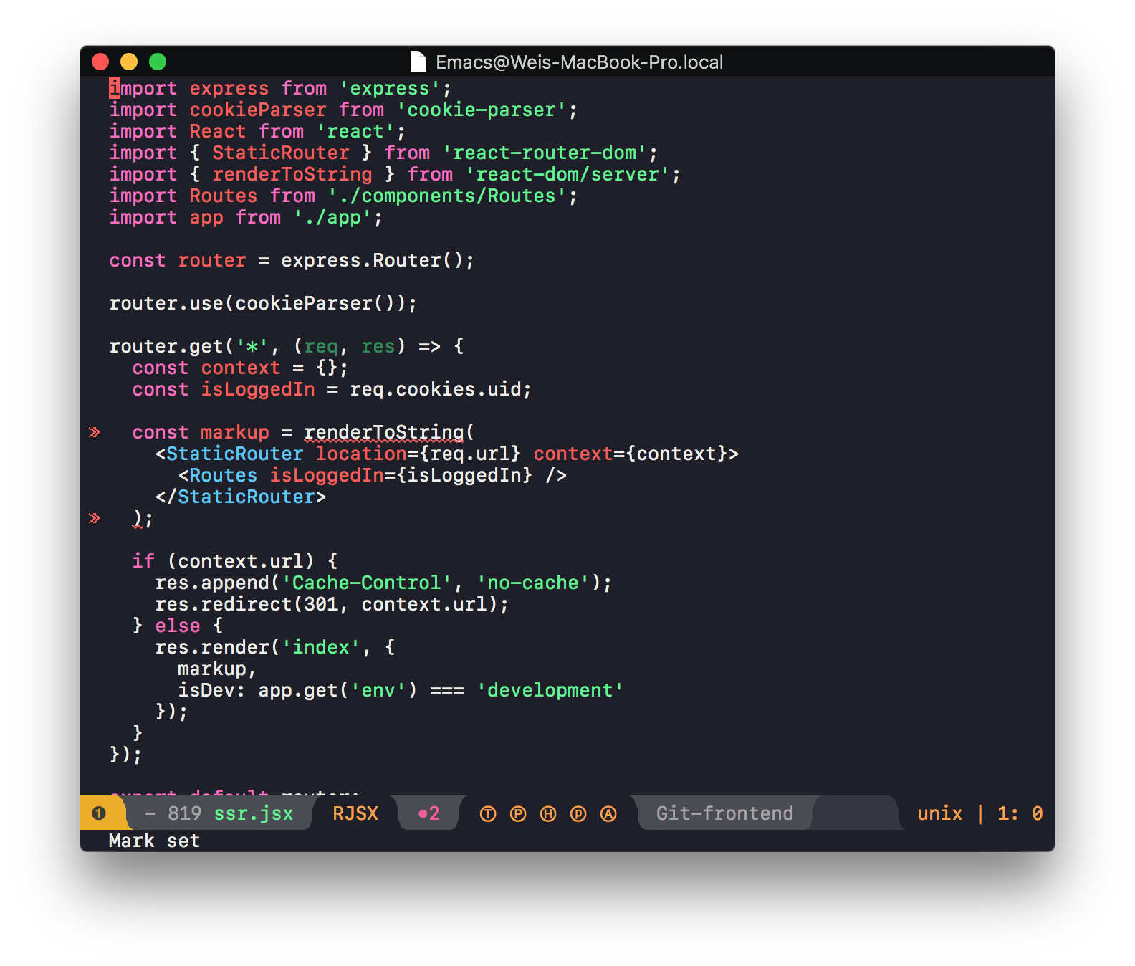Click the Git-frontend branch indicator

(724, 813)
